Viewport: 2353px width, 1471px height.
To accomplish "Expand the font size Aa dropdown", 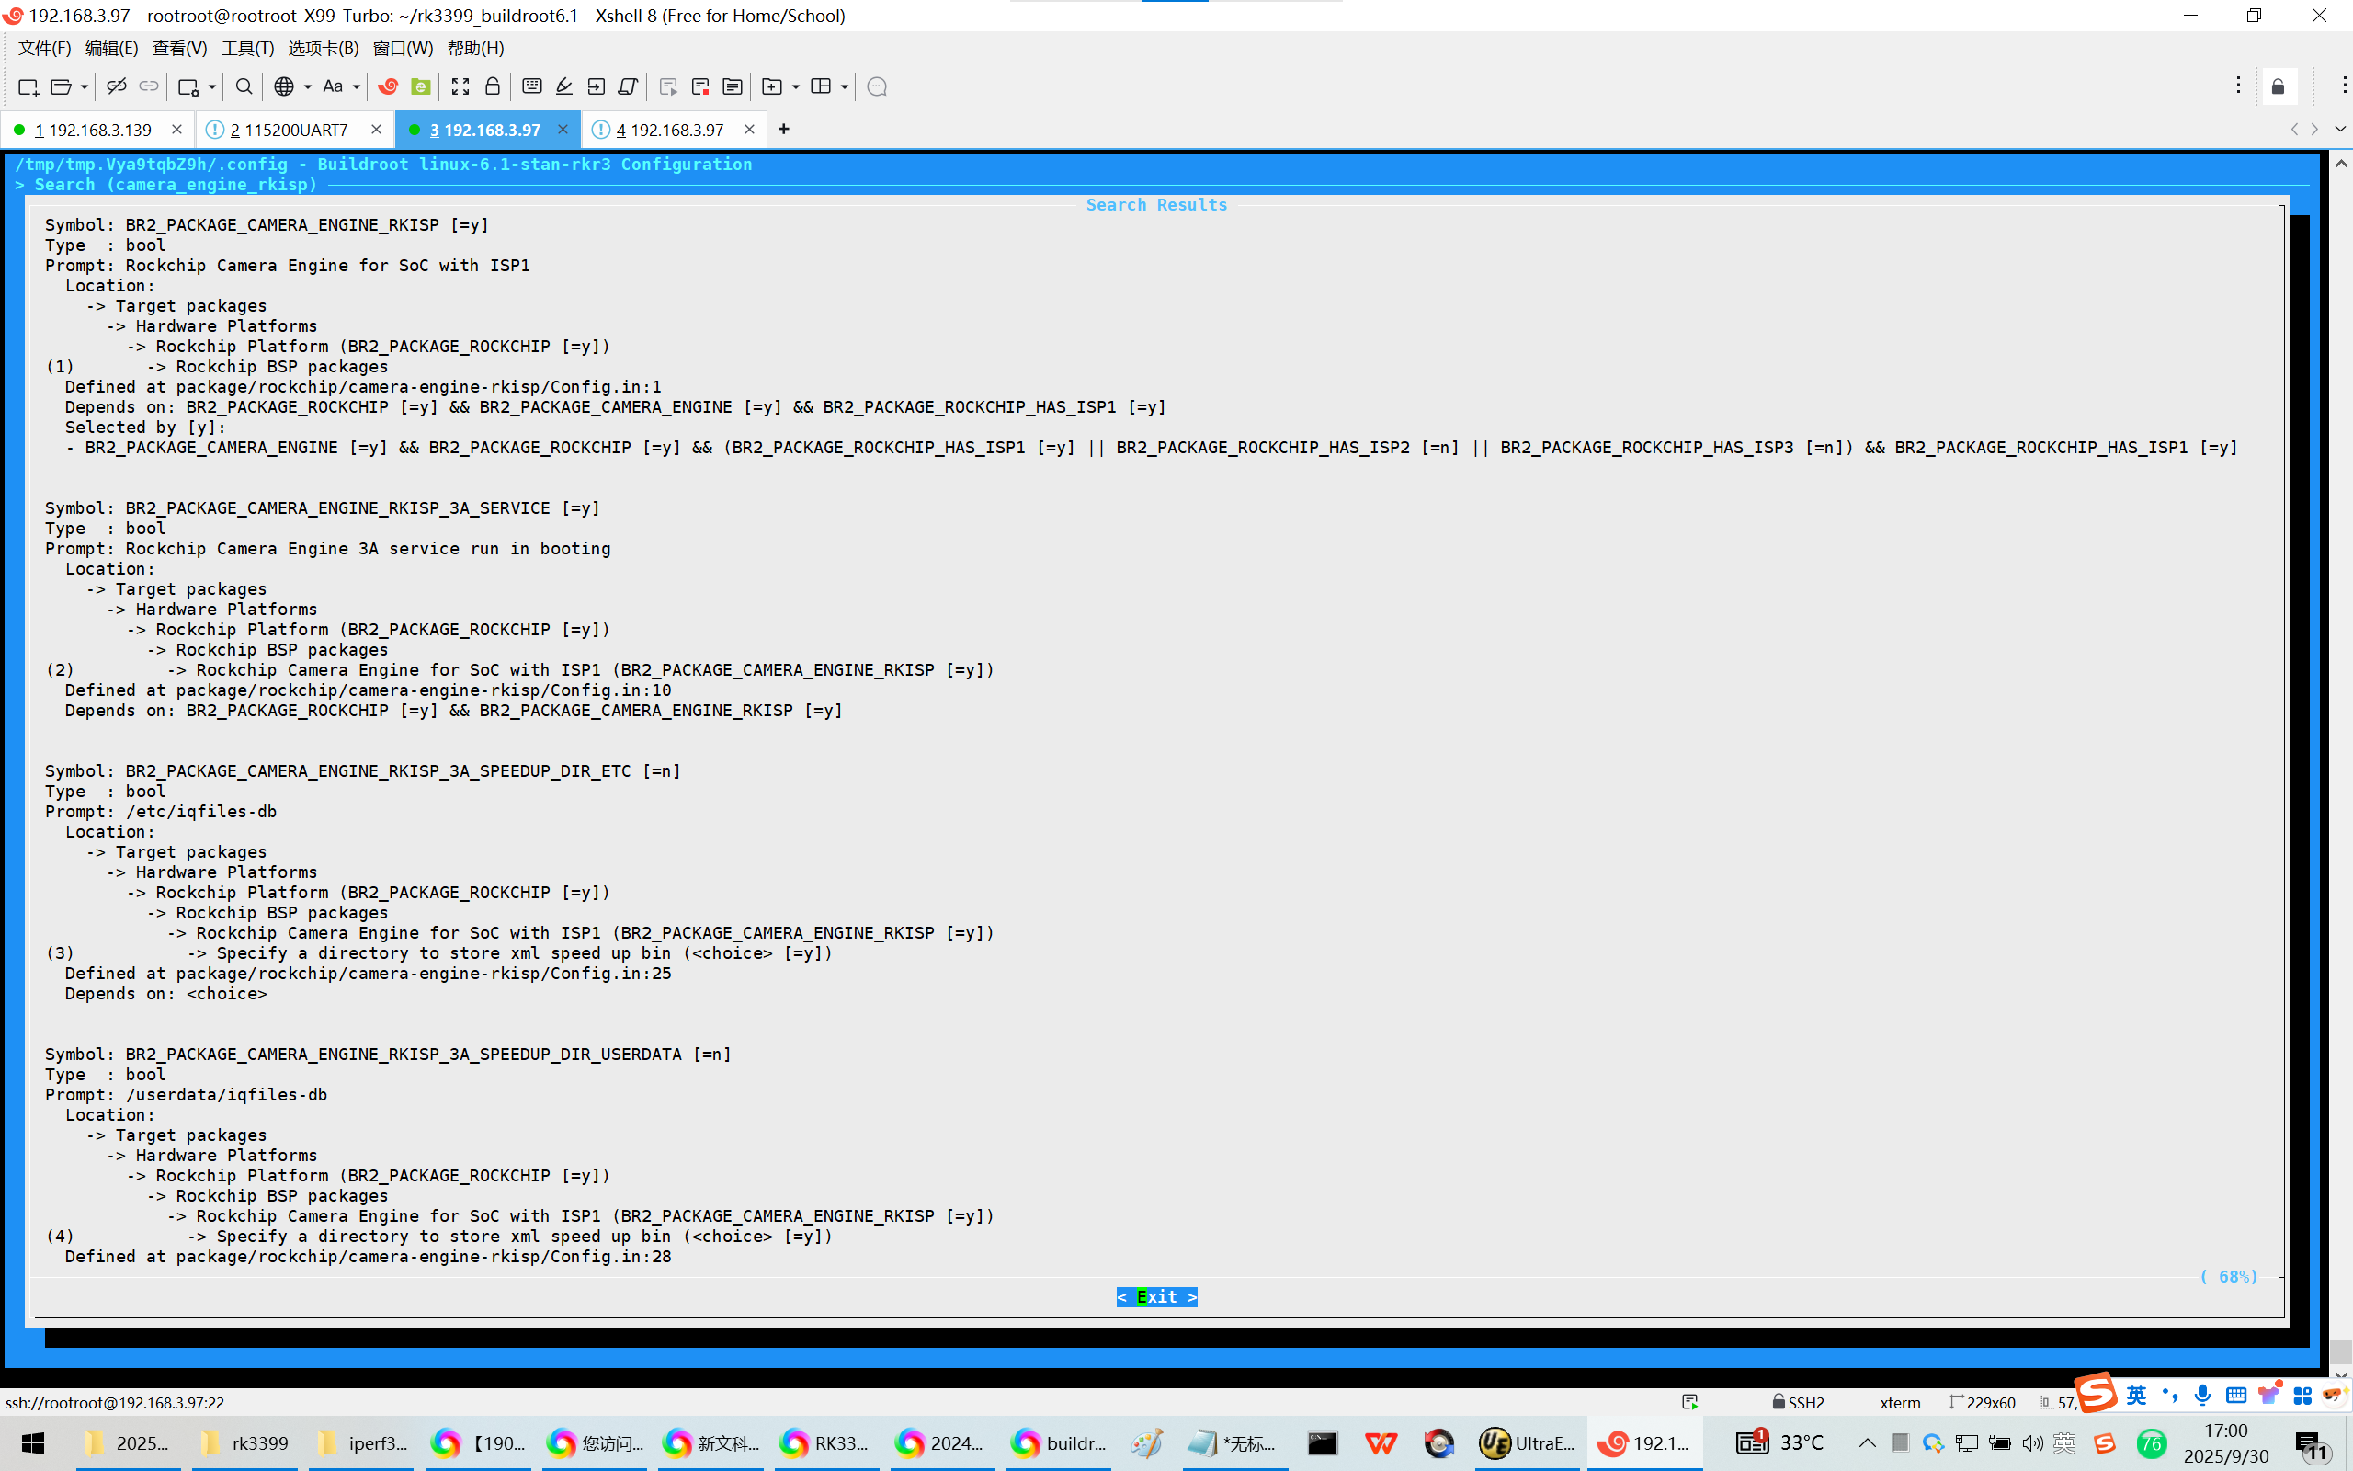I will 356,86.
